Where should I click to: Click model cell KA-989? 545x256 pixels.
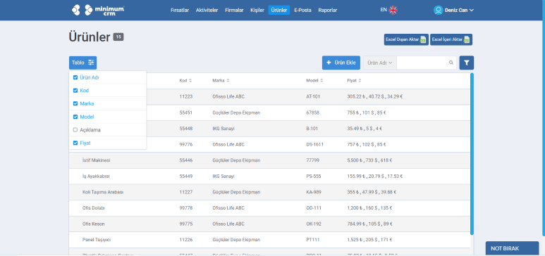(314, 192)
